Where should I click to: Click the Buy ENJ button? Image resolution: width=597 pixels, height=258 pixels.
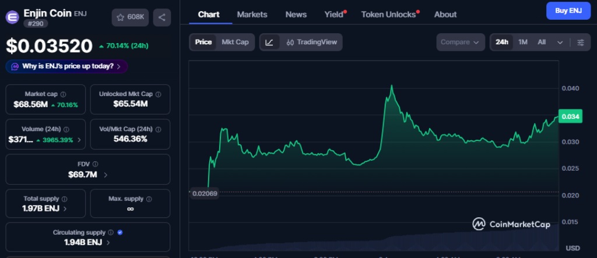tap(568, 10)
